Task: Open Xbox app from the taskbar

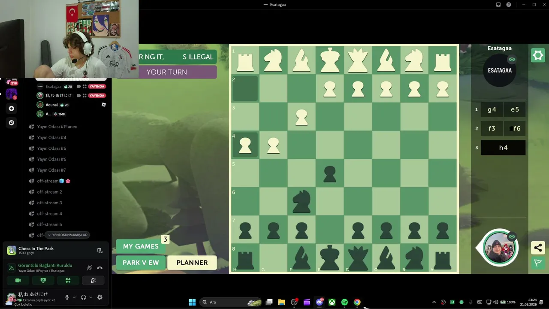Action: pos(332,302)
